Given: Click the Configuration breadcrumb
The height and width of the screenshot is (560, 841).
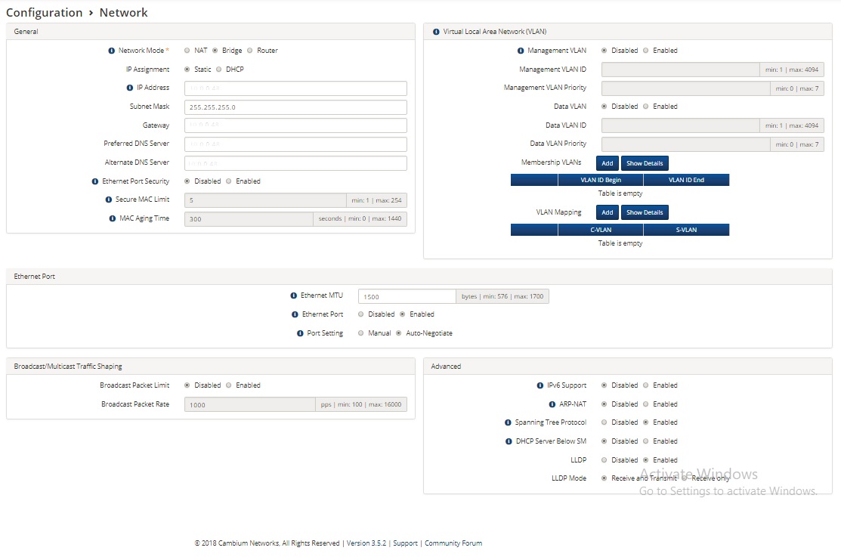Looking at the screenshot, I should 44,12.
